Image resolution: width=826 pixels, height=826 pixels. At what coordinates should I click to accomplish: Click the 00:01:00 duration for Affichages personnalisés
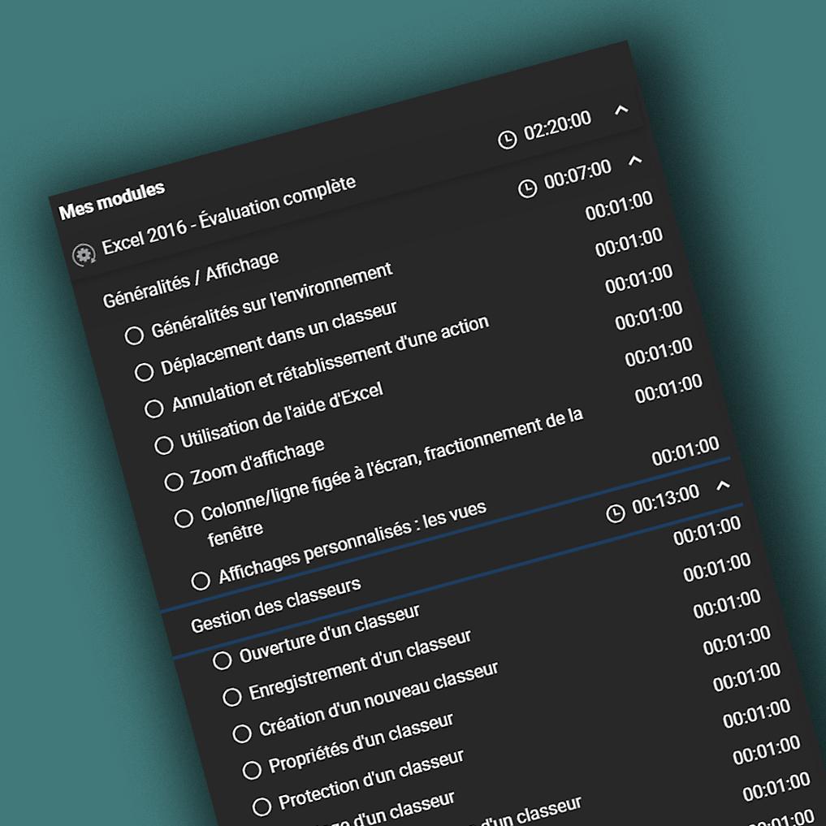(685, 452)
